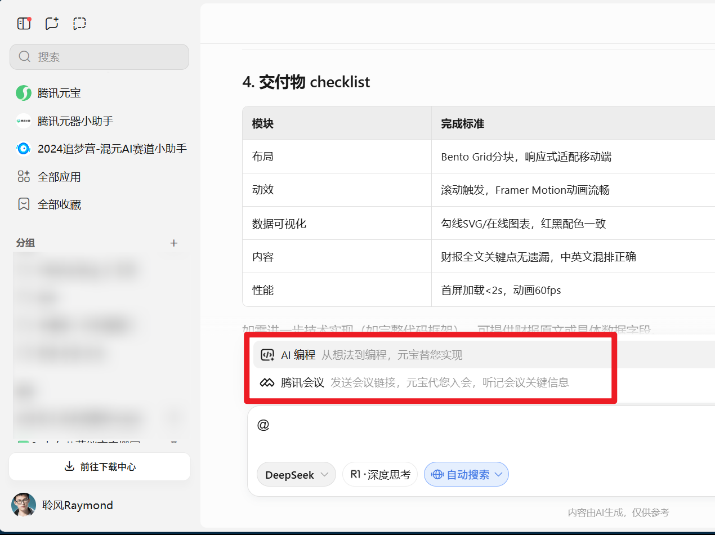715x535 pixels.
Task: Expand the 自动搜索 search options dropdown
Action: 466,475
